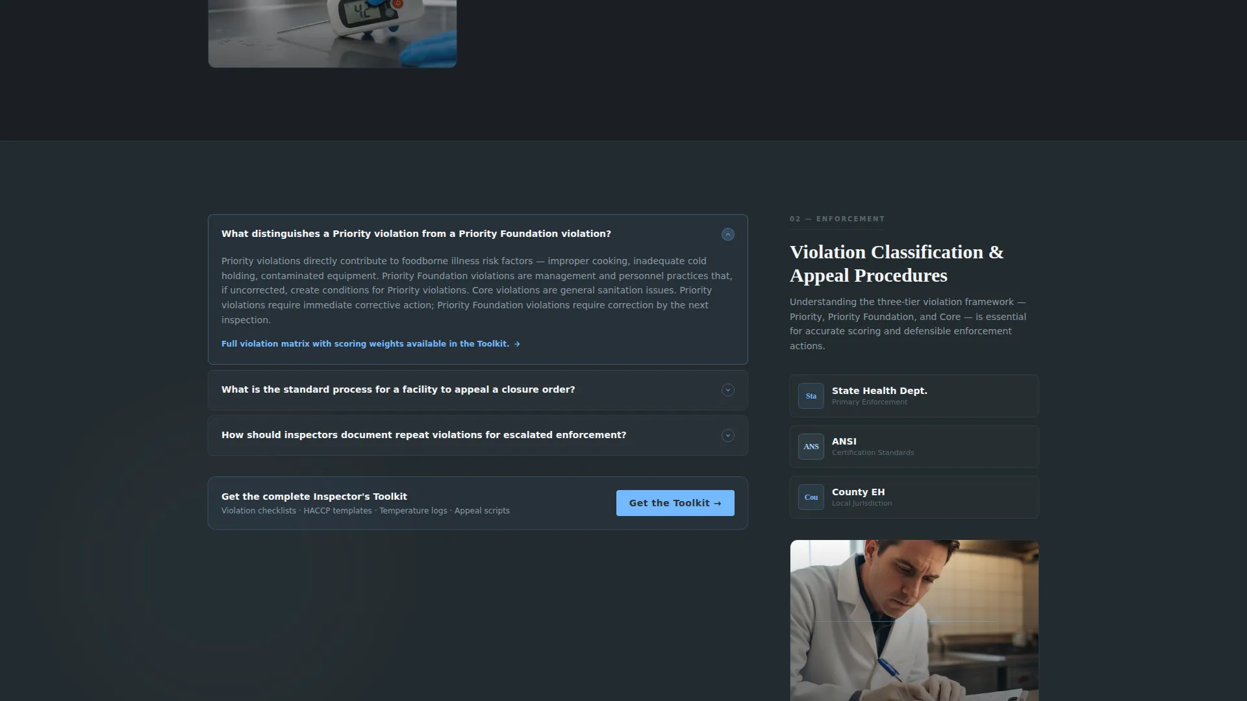Collapse the Priority violation FAQ chevron
The height and width of the screenshot is (701, 1247).
tap(727, 234)
